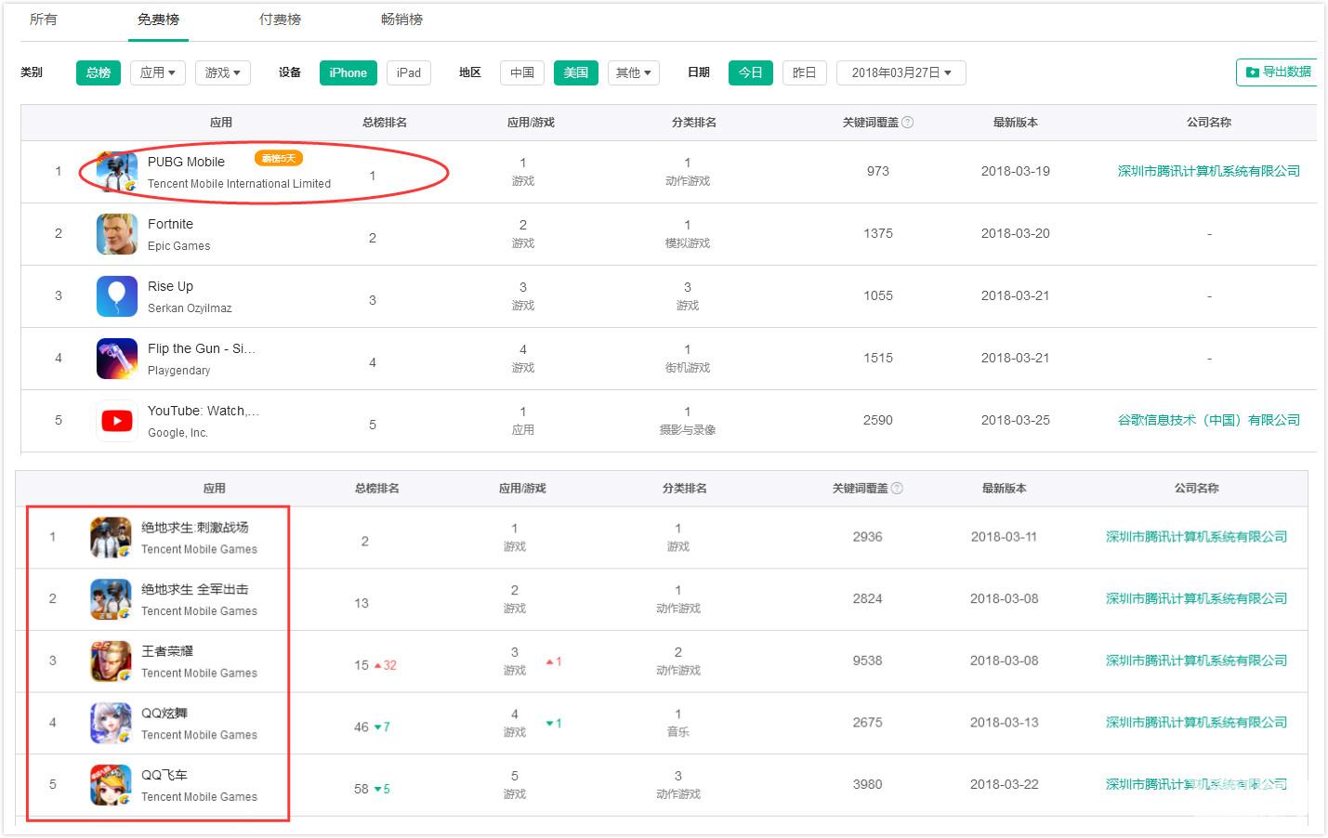Click keyword coverage value 3980
The image size is (1328, 838).
click(x=868, y=784)
